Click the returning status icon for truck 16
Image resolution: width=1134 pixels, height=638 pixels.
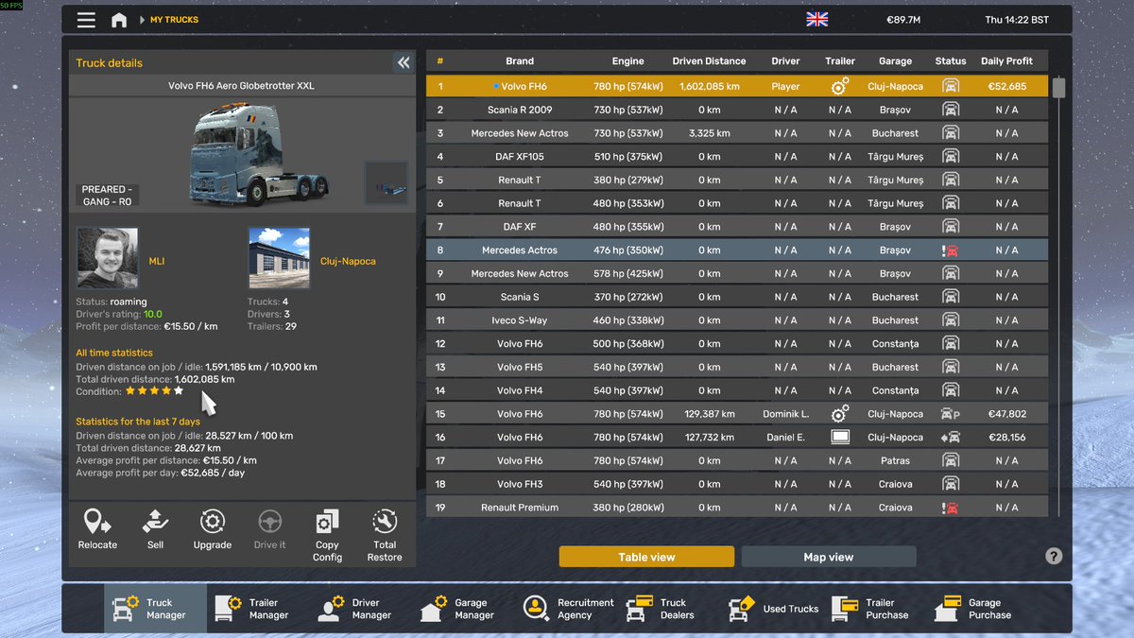tap(951, 438)
